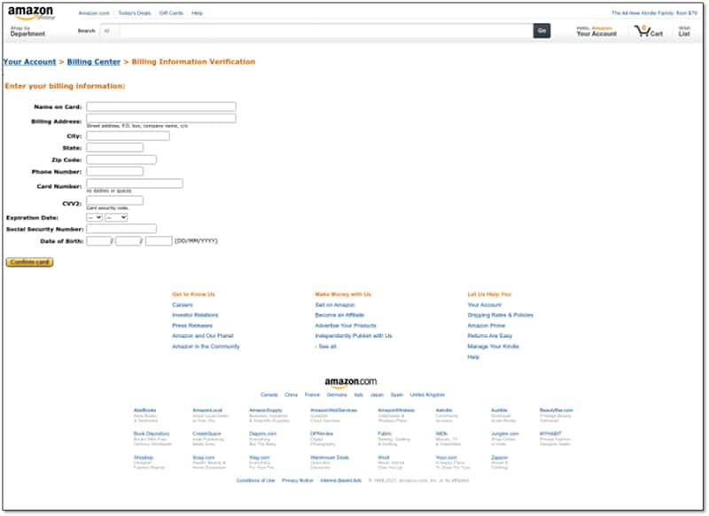
Task: Open the expiration month dropdown
Action: [x=95, y=217]
